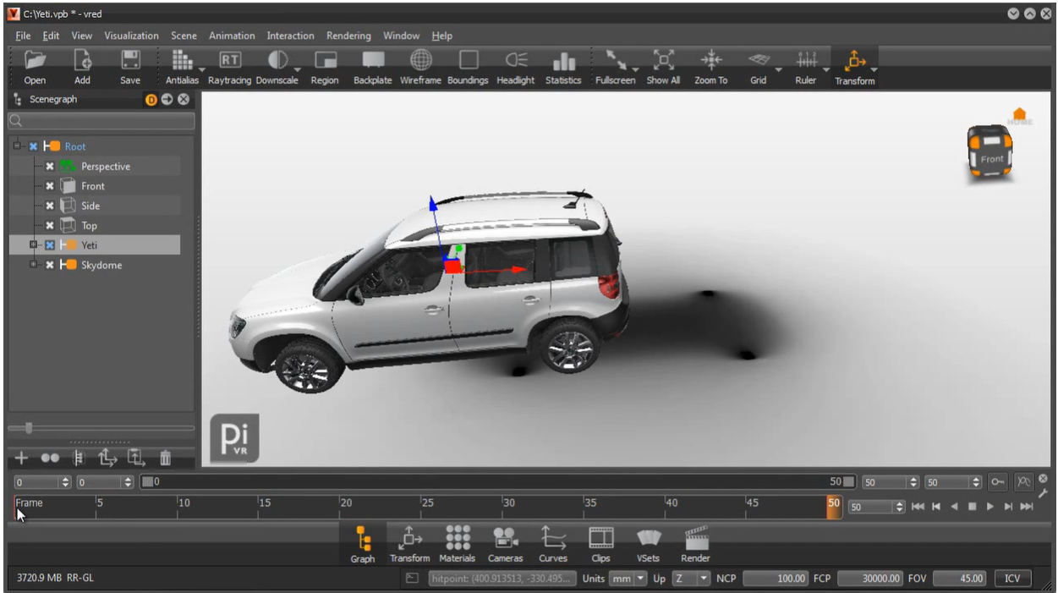This screenshot has width=1058, height=593.
Task: Go Fullscreen using the toolbar icon
Action: coord(615,61)
